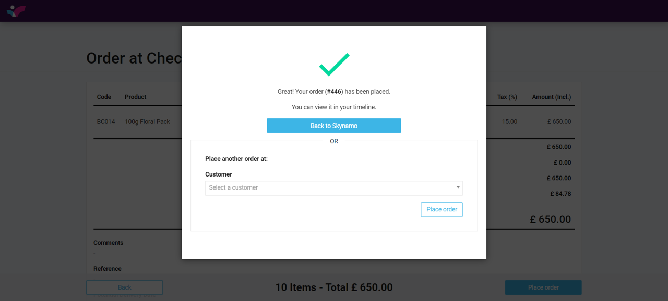Click the Comments section label

coord(108,243)
